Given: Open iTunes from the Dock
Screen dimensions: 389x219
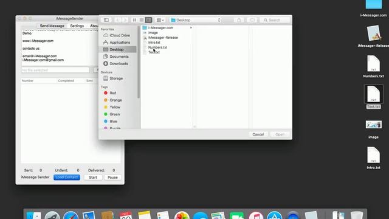Looking at the screenshot, I should [256, 215].
